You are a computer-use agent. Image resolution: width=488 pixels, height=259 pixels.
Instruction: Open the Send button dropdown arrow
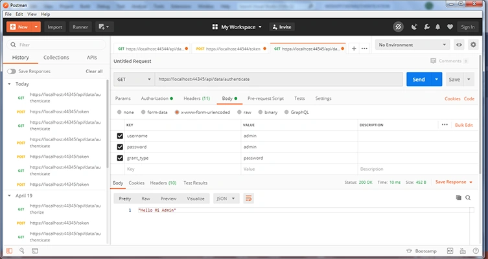[x=436, y=79]
